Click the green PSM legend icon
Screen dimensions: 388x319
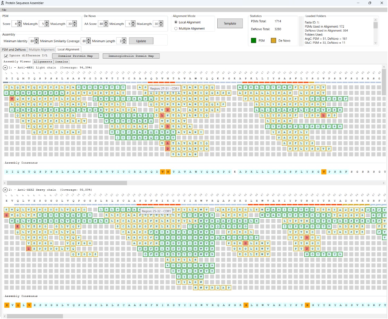click(x=253, y=40)
